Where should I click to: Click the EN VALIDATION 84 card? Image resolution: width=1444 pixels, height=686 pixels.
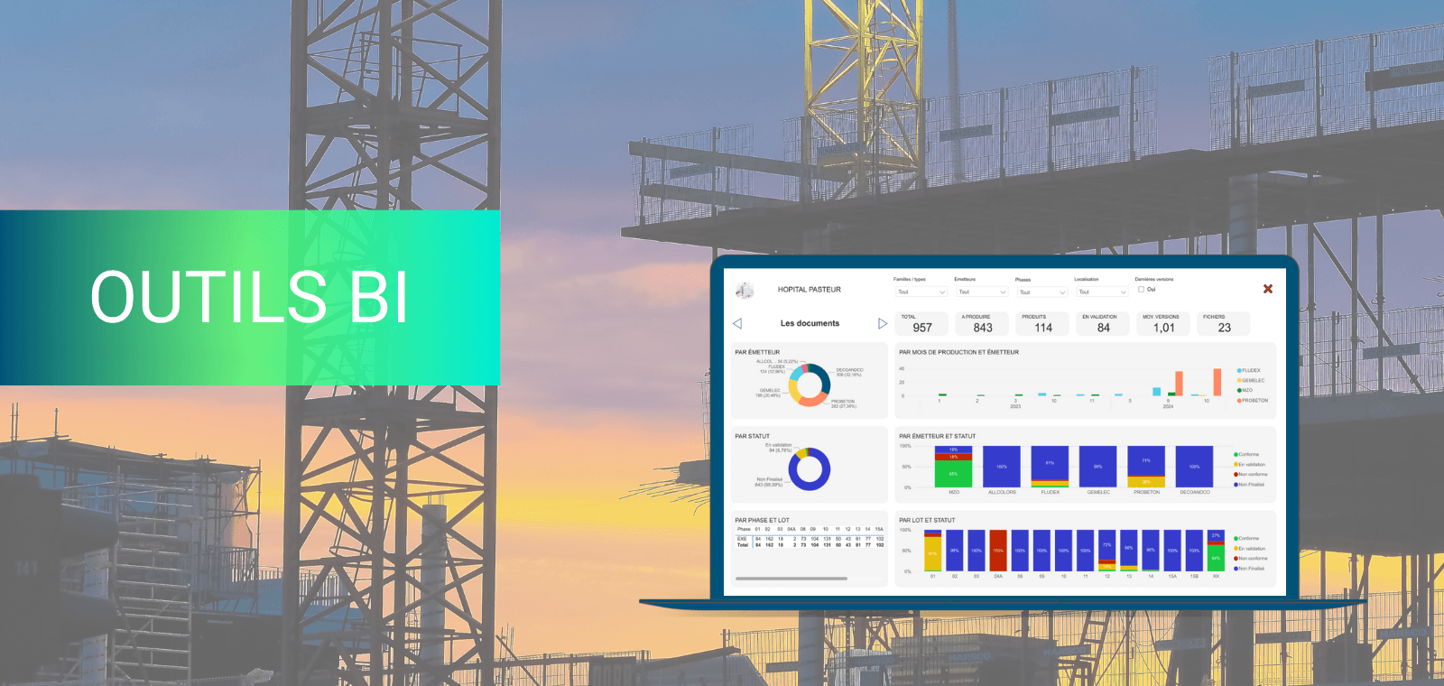(1103, 324)
